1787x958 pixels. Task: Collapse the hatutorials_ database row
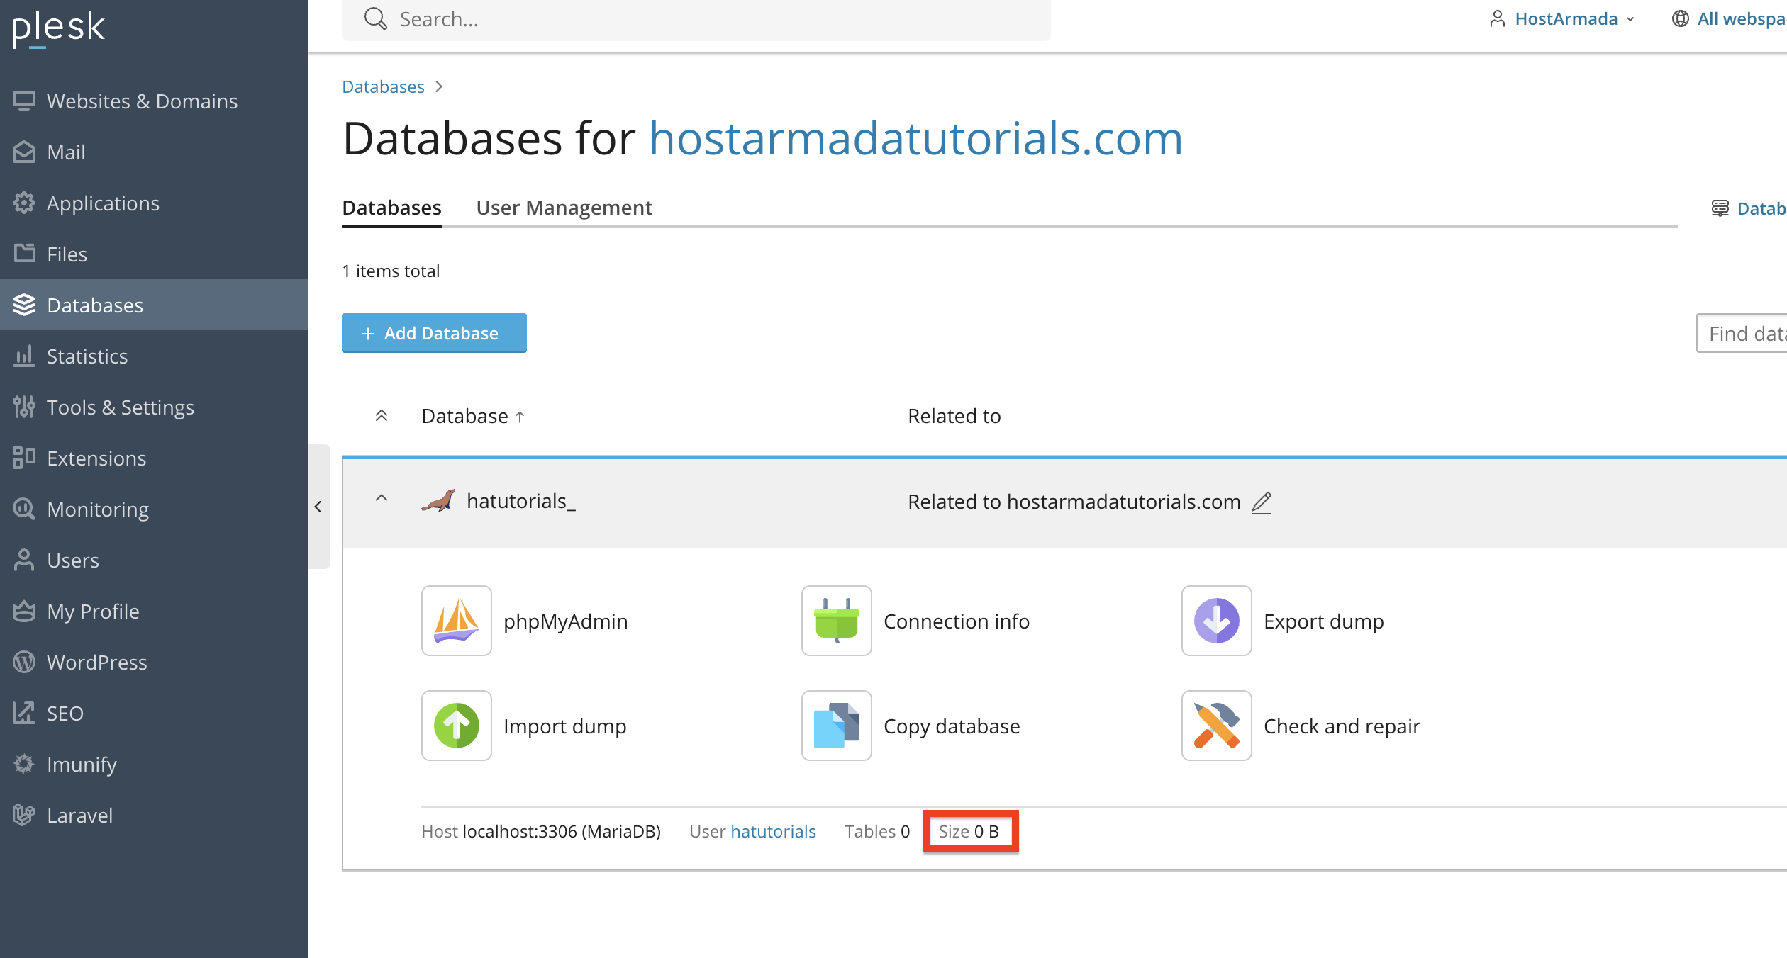click(382, 498)
